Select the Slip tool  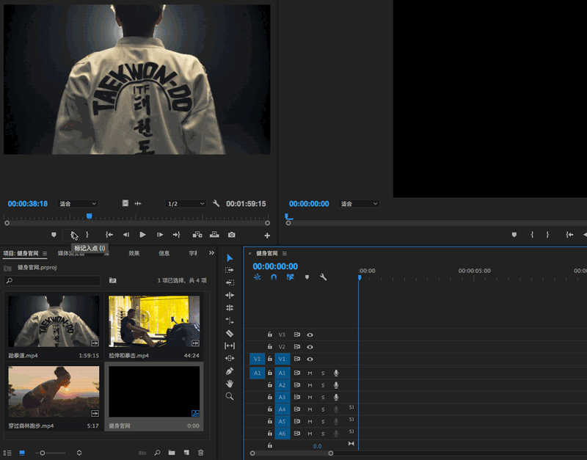(x=230, y=346)
